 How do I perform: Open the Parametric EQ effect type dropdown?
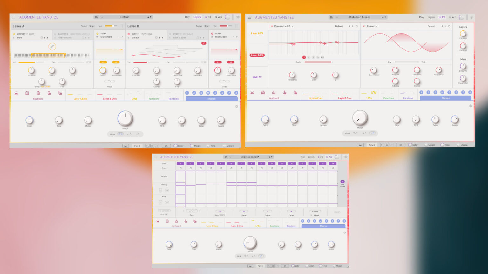(x=293, y=26)
